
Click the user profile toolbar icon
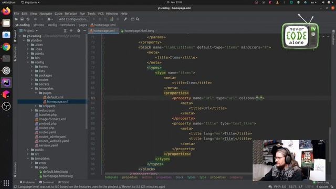[x=50, y=19]
